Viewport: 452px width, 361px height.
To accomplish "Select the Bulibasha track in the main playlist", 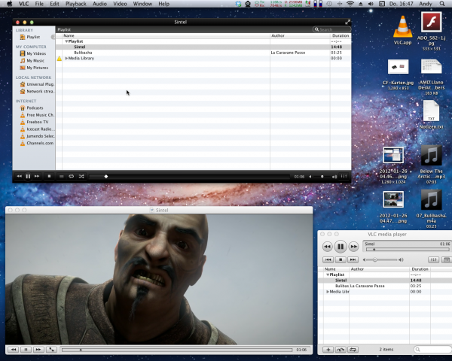I will (83, 53).
